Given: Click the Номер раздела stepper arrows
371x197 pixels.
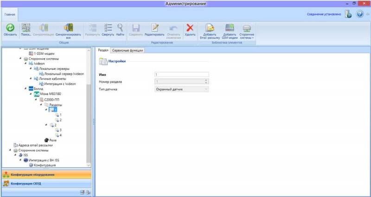Looking at the screenshot, I should 206,82.
